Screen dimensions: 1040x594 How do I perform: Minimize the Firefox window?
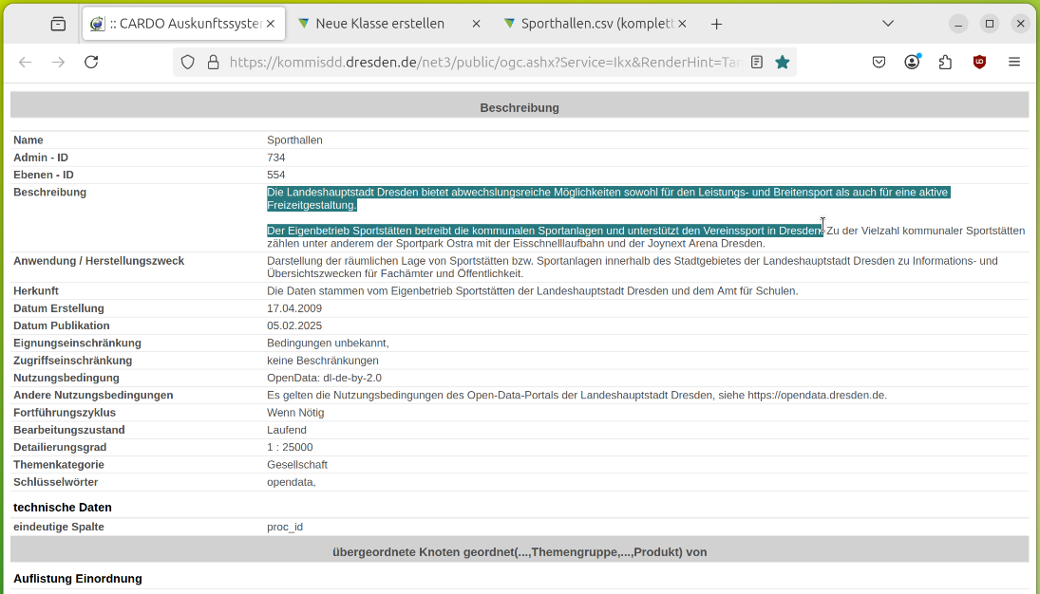[x=958, y=24]
